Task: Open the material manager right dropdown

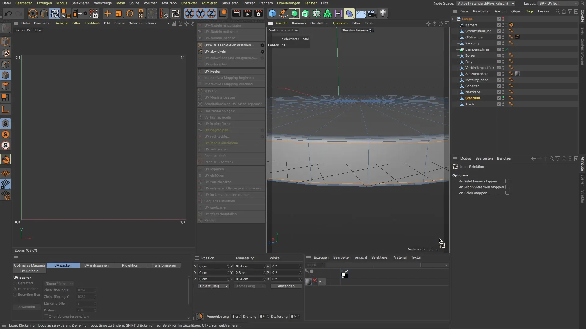Action: tap(435, 265)
